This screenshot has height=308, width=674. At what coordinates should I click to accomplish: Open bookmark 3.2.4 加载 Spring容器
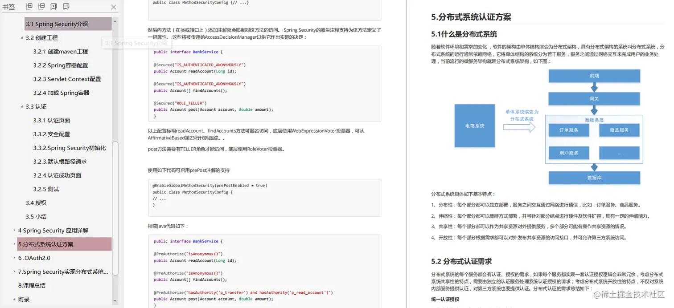point(61,93)
